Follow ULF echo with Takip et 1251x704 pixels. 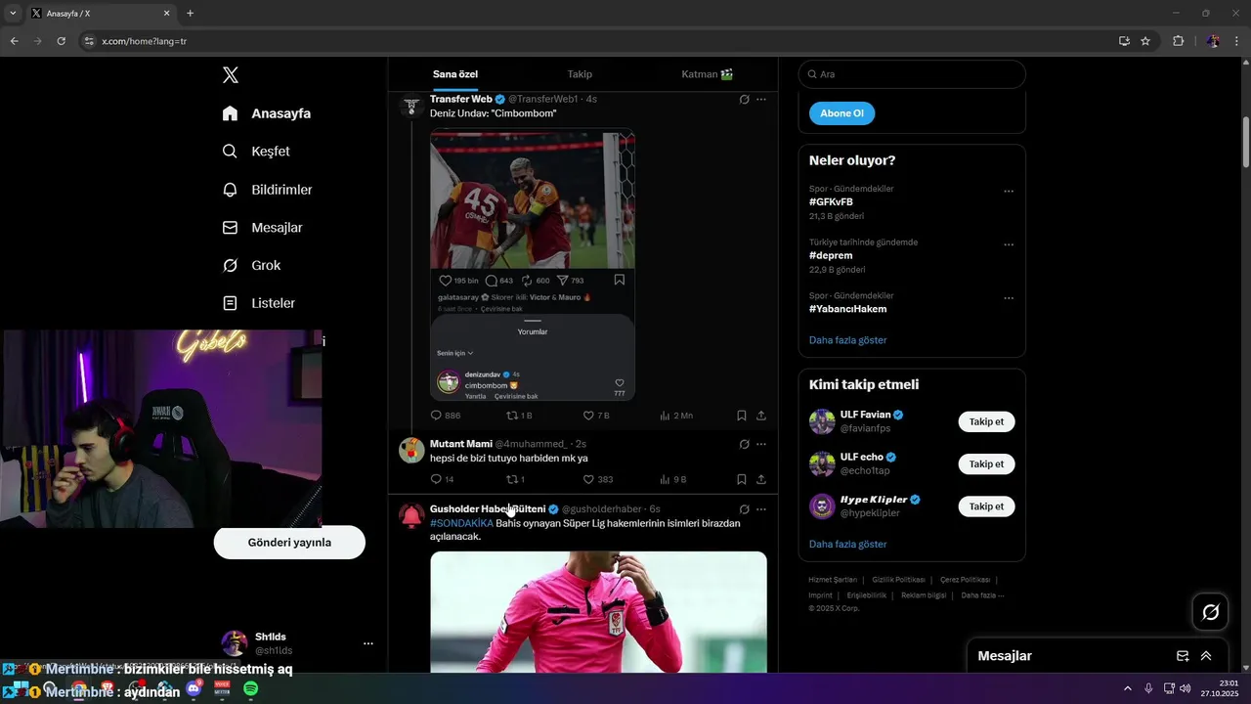pos(986,463)
